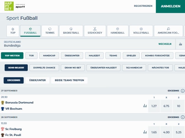Click Sc Freiburg jersey icon
This screenshot has height=138, width=185.
coord(2,129)
